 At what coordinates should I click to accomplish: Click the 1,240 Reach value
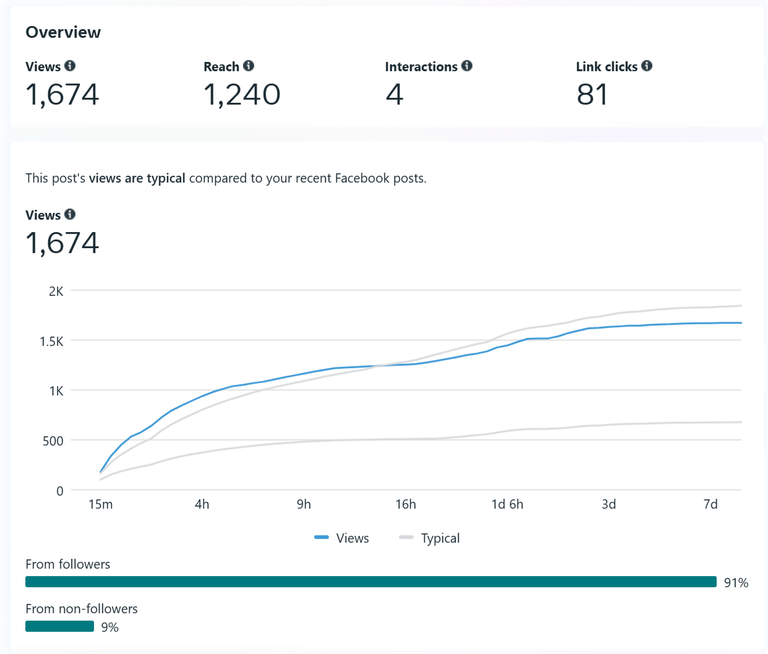click(242, 95)
